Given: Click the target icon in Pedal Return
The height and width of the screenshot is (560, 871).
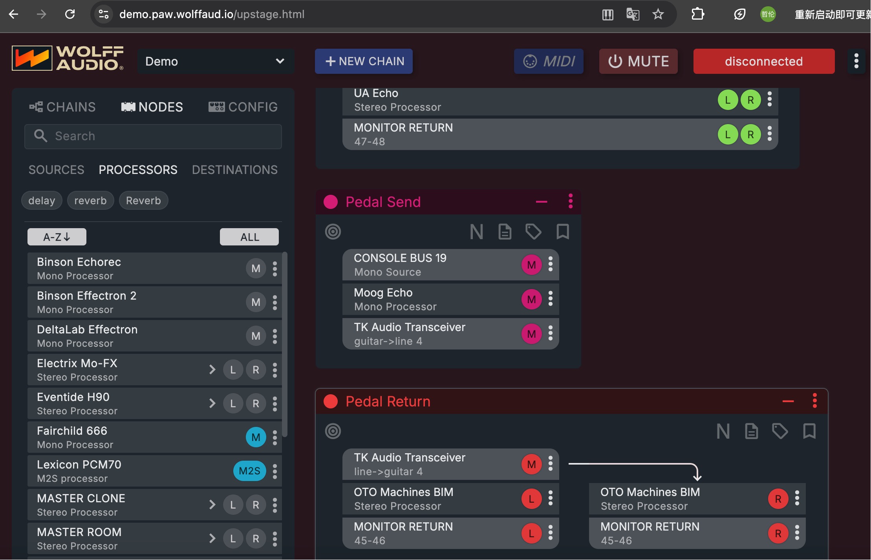Looking at the screenshot, I should pos(333,431).
